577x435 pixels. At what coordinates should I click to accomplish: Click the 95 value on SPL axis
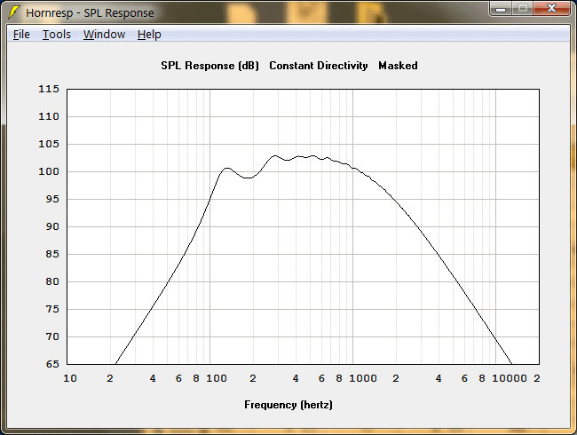point(52,199)
